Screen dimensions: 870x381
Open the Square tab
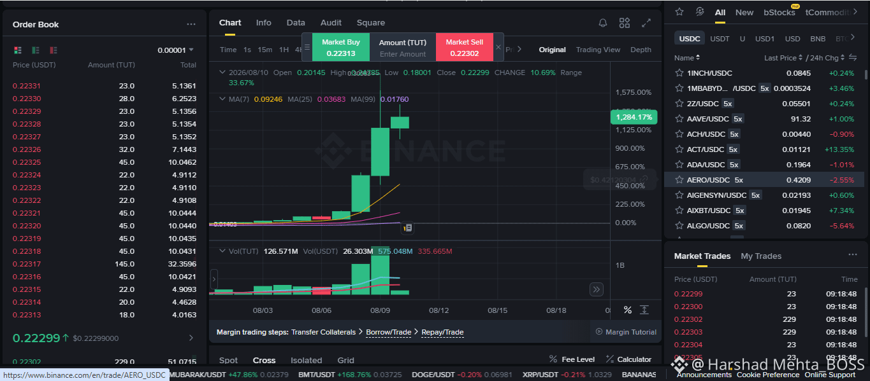coord(371,22)
